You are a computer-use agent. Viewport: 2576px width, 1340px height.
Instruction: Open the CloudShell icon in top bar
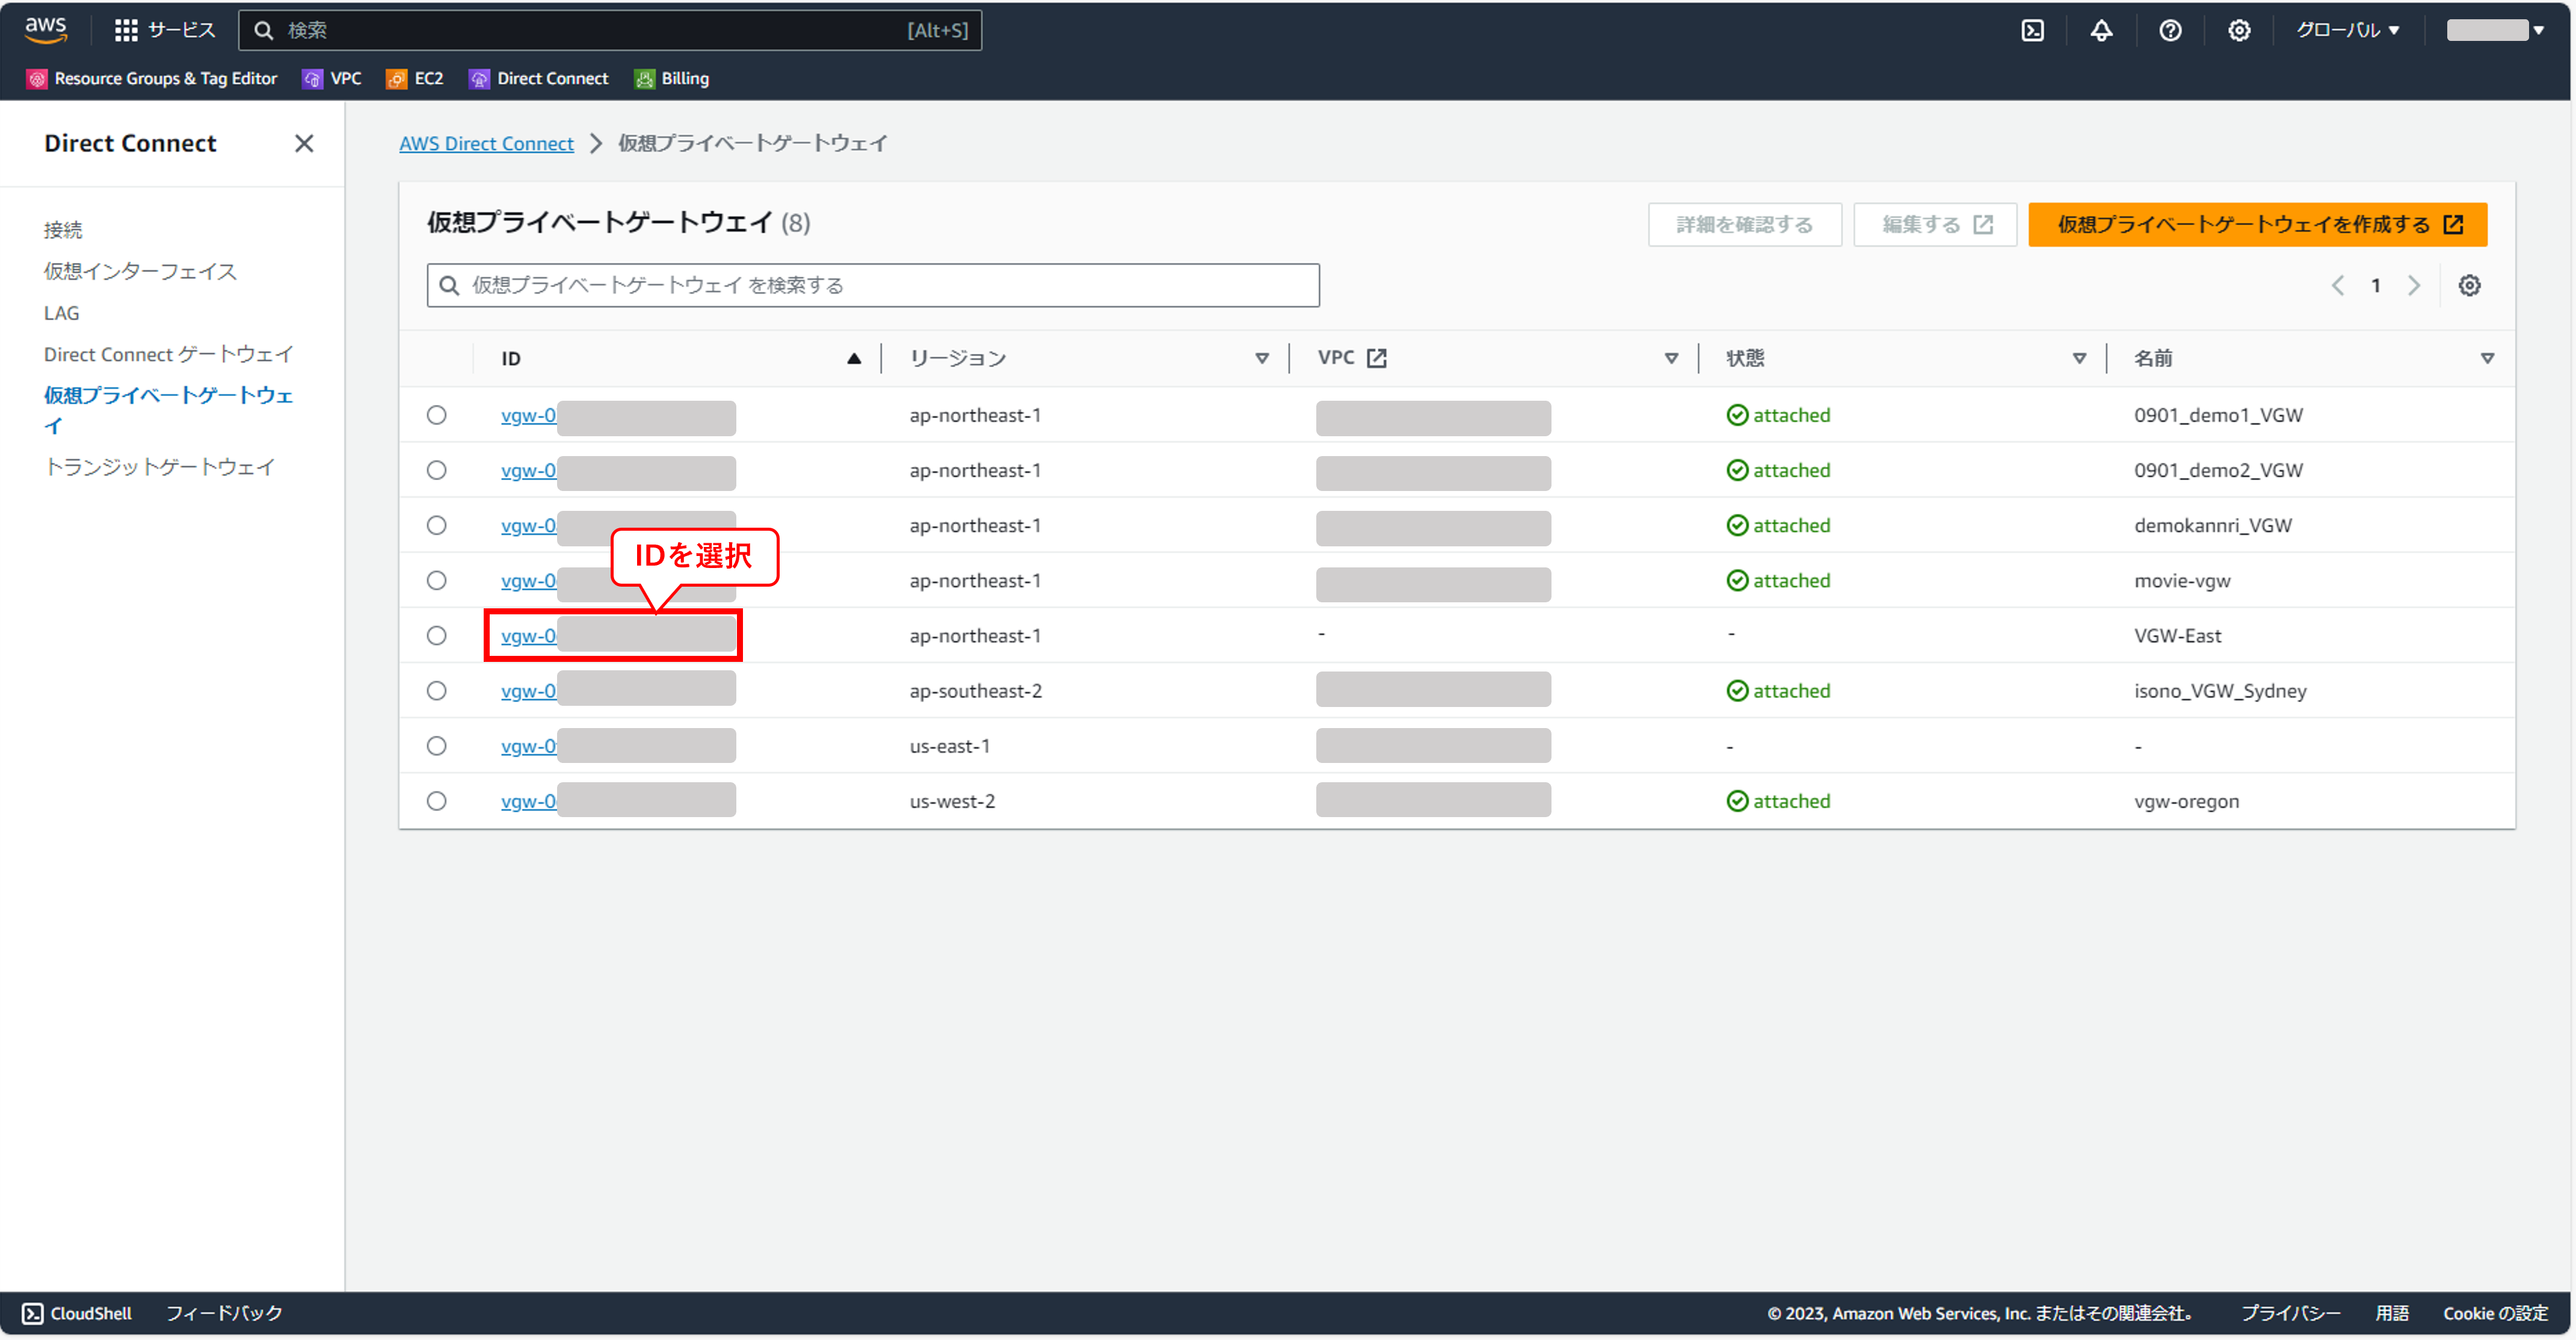[x=2032, y=30]
